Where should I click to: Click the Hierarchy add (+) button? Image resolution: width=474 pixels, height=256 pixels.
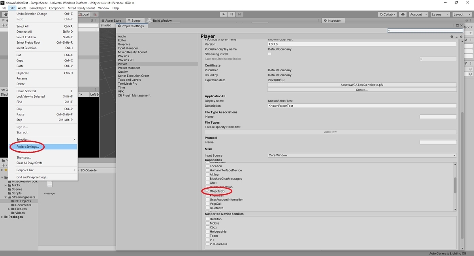point(4,25)
